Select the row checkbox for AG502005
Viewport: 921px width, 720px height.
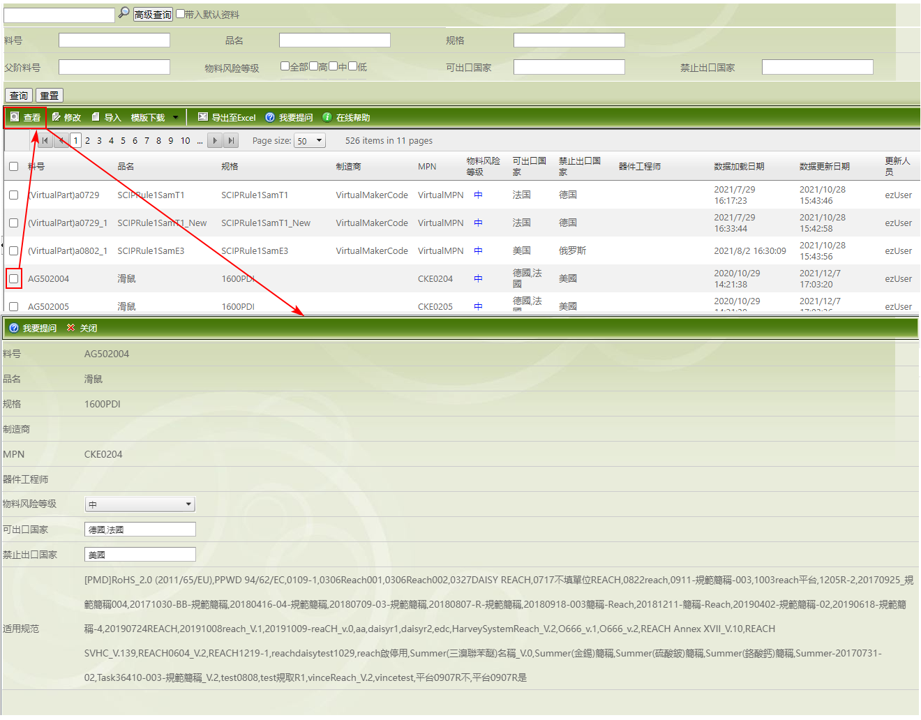pyautogui.click(x=13, y=306)
